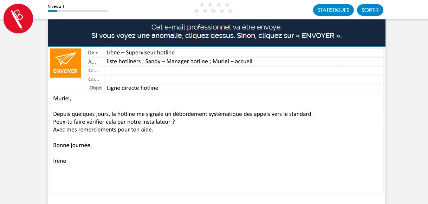Click the sentence mentioning débordement systématique
428x204 pixels.
tap(183, 114)
